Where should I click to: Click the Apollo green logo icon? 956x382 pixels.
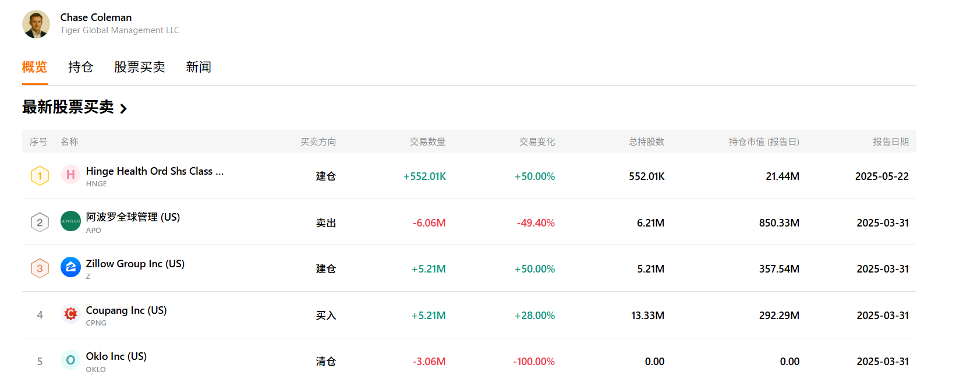tap(70, 221)
